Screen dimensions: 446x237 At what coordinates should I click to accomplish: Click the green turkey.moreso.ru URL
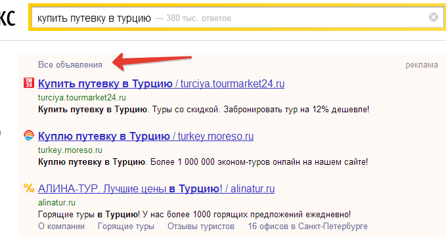click(70, 150)
